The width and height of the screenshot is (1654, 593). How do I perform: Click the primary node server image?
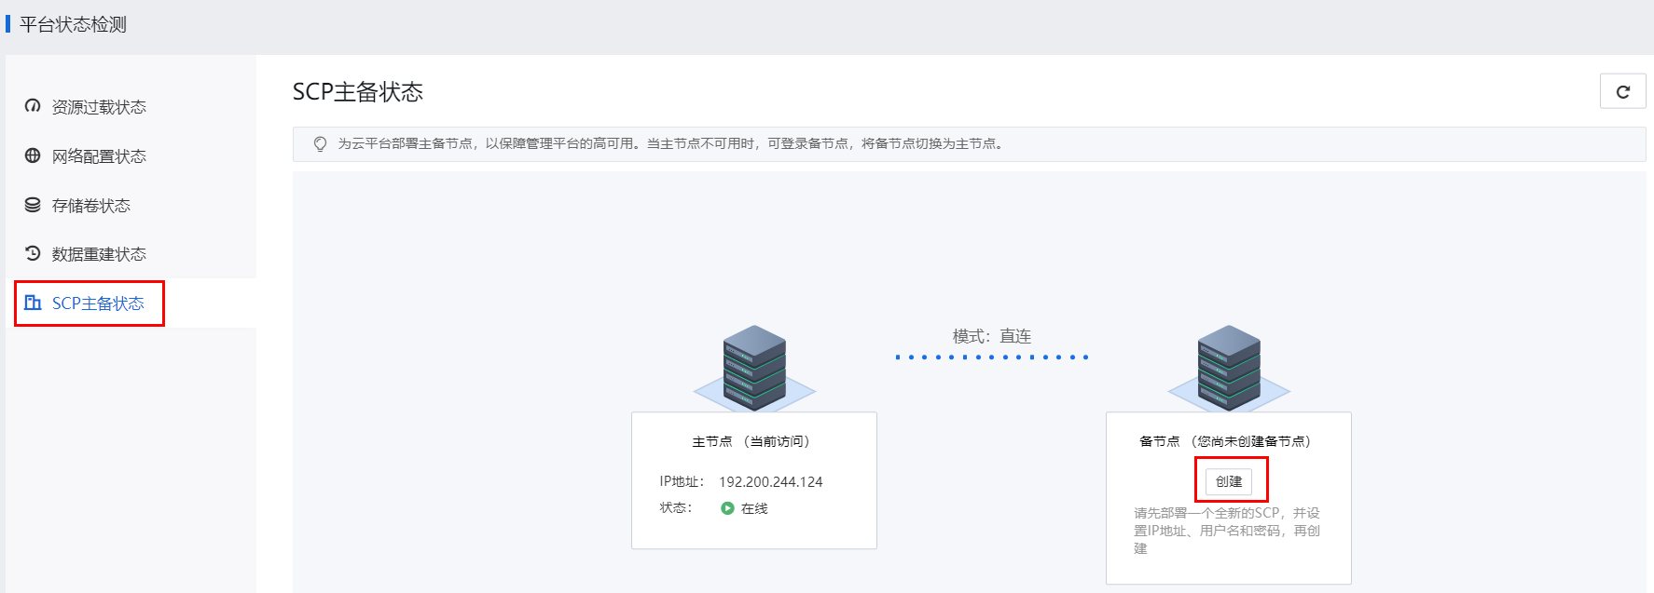pyautogui.click(x=754, y=369)
